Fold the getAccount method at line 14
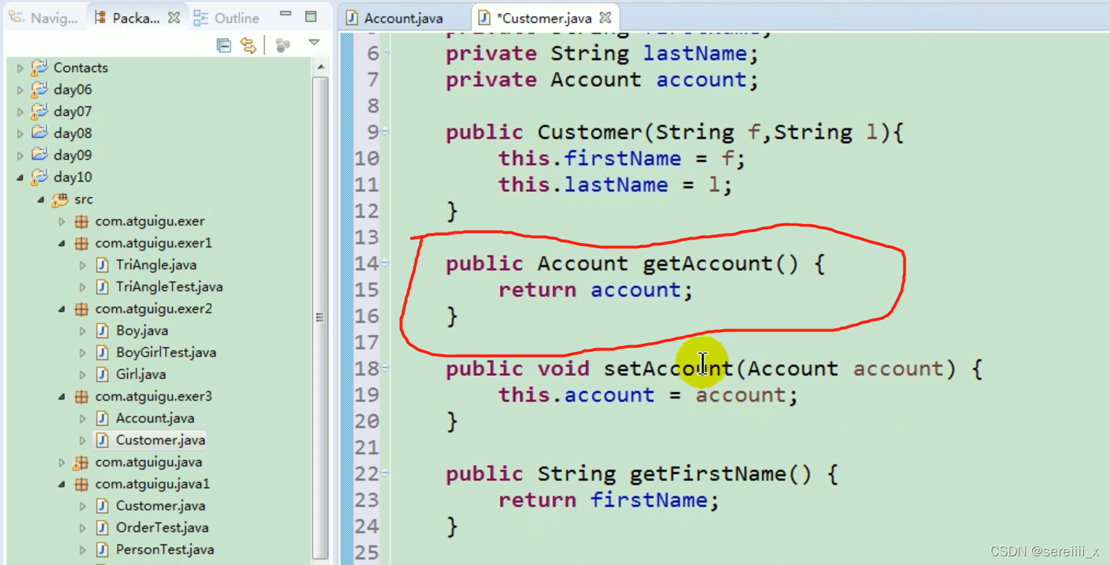Viewport: 1110px width, 565px height. (386, 264)
